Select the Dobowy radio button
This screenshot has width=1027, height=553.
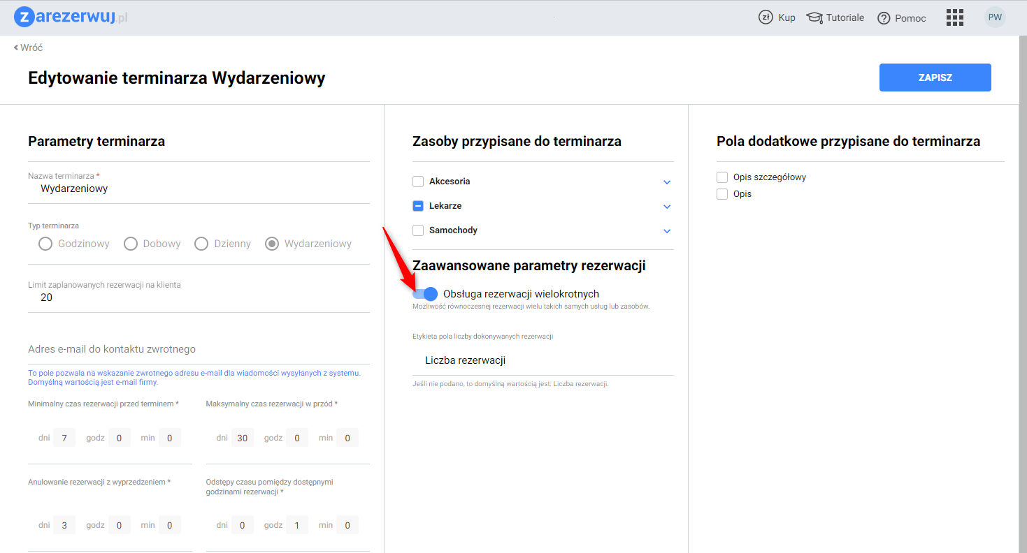[x=130, y=244]
